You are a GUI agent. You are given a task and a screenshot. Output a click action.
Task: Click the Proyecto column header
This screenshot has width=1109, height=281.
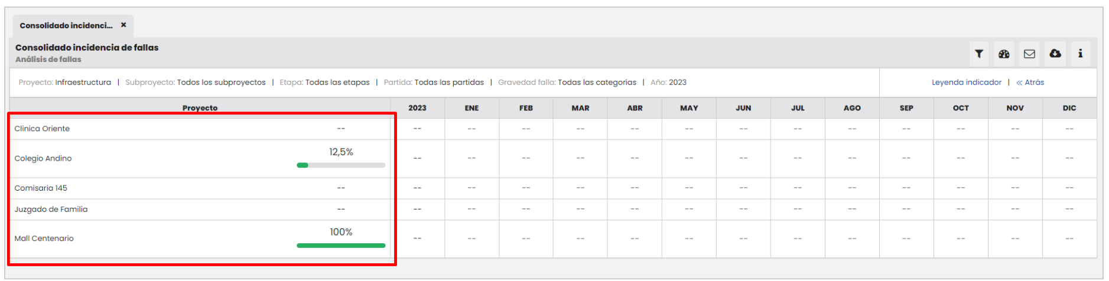(x=200, y=108)
